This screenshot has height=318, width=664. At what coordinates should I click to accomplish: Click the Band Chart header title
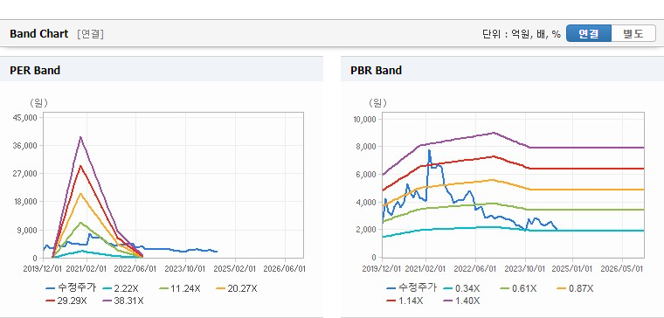[x=39, y=34]
